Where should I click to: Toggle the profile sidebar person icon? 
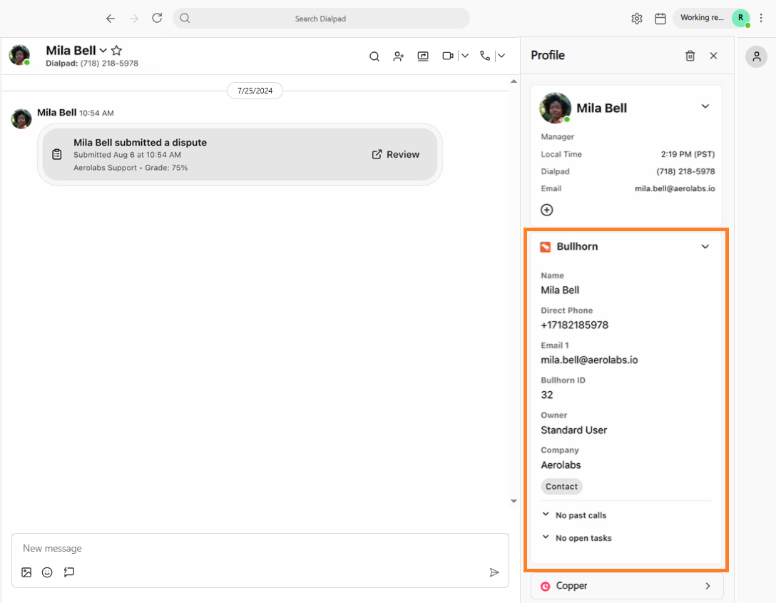pos(756,57)
